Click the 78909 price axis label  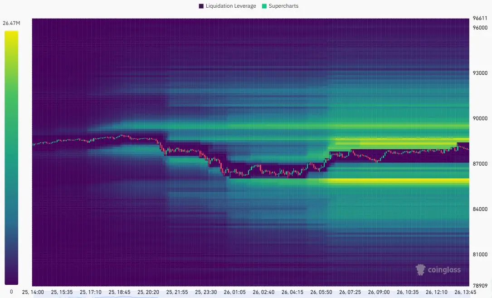click(480, 286)
